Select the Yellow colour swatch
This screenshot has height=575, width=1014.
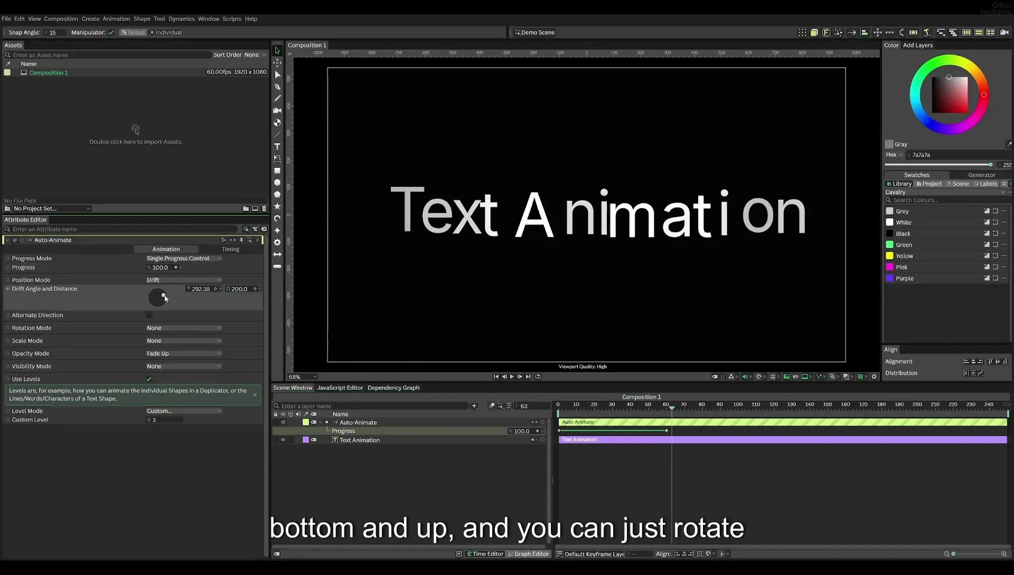[890, 256]
